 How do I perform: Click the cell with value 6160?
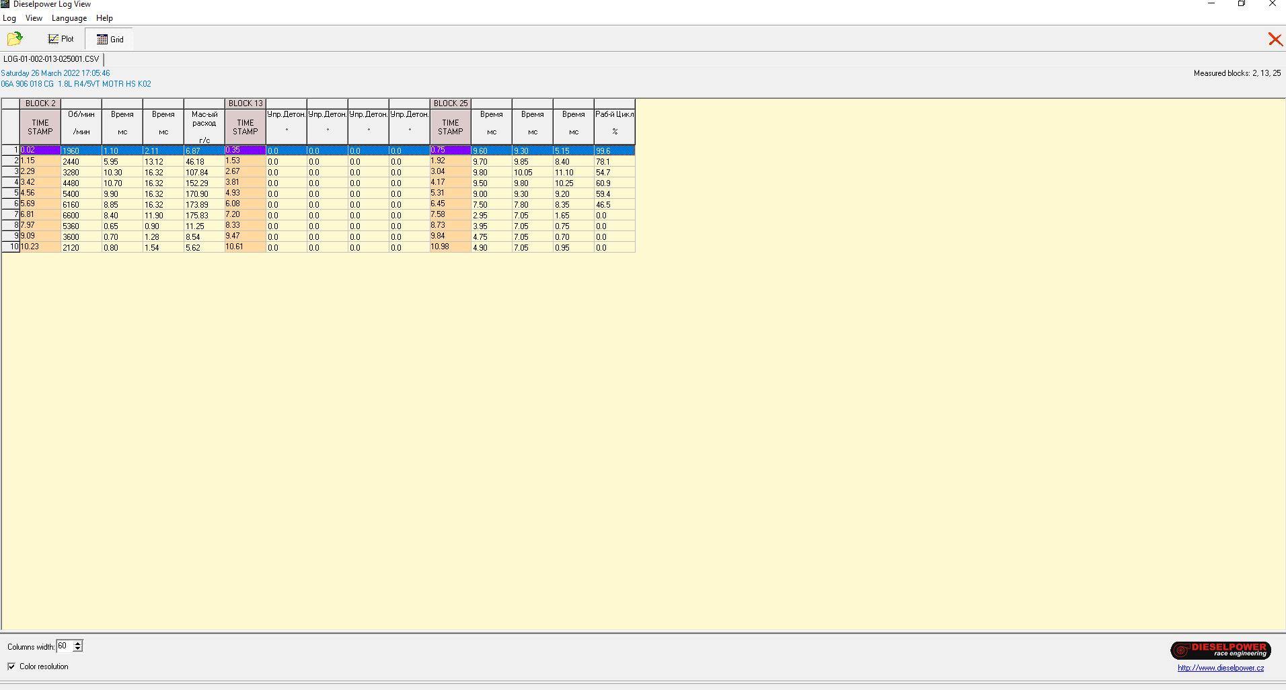click(x=81, y=204)
